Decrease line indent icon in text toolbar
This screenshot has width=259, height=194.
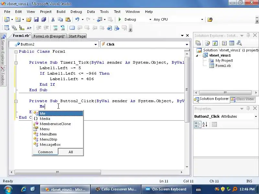pyautogui.click(x=39, y=28)
